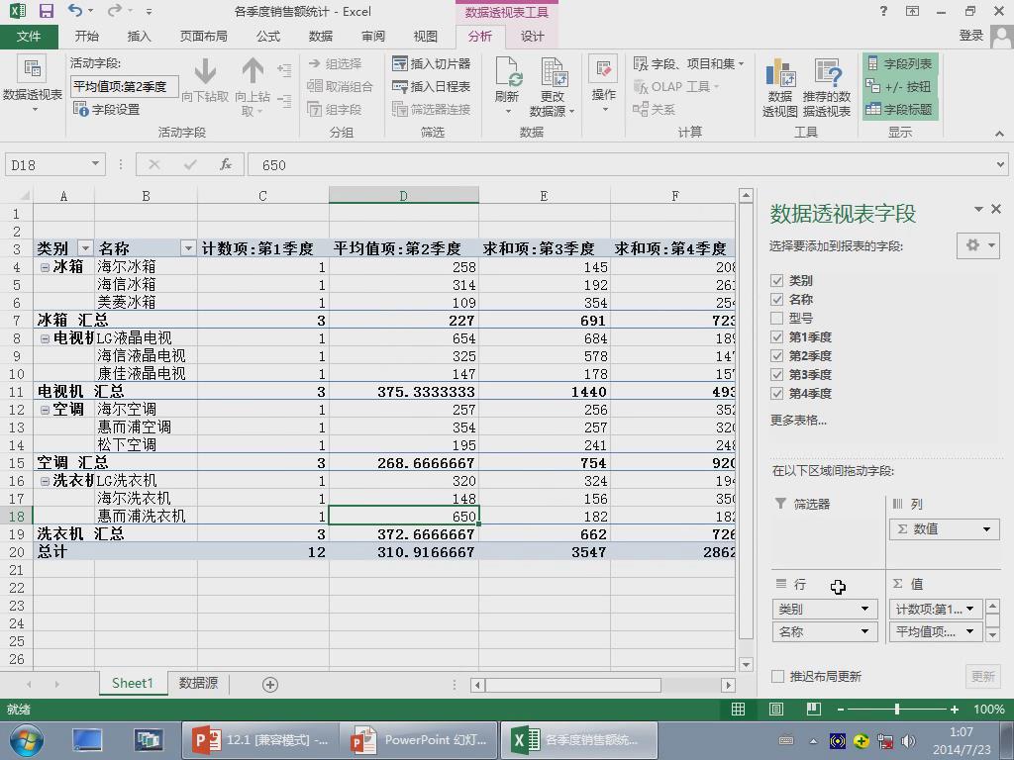
Task: Toggle Field Headers (字段标题) display
Action: [900, 109]
